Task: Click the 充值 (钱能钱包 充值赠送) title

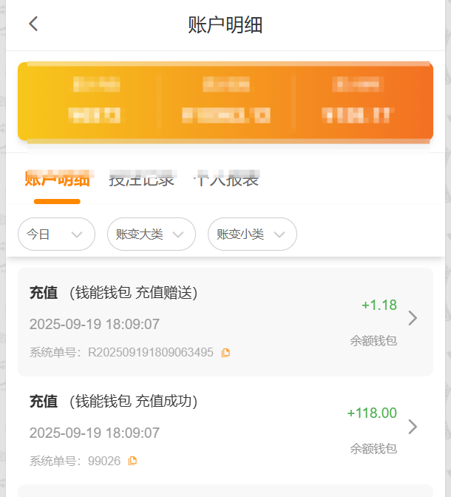Action: pos(113,293)
